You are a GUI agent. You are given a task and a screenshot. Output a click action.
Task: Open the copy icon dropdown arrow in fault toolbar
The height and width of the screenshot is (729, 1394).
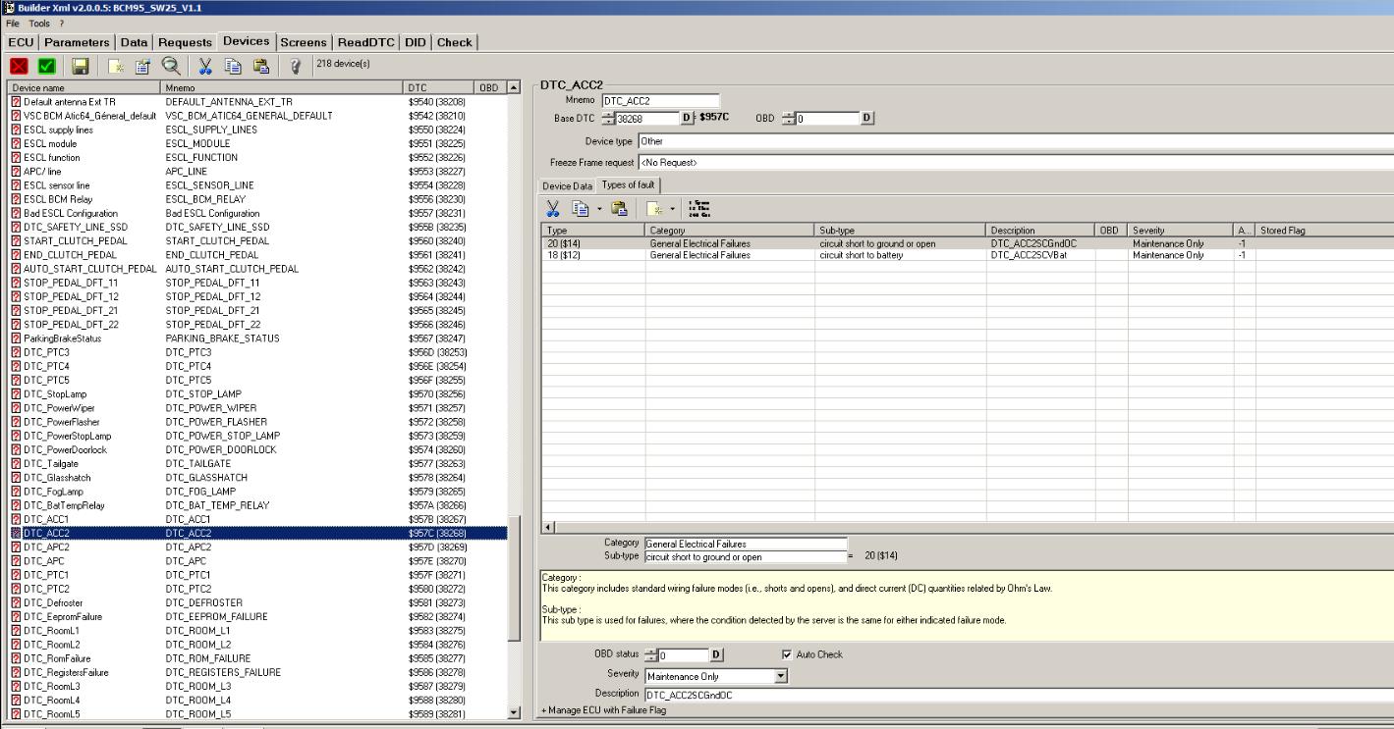pyautogui.click(x=597, y=208)
